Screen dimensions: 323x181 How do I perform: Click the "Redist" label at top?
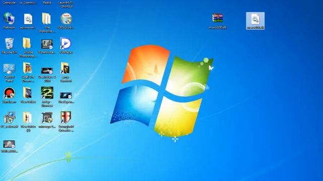click(x=47, y=3)
